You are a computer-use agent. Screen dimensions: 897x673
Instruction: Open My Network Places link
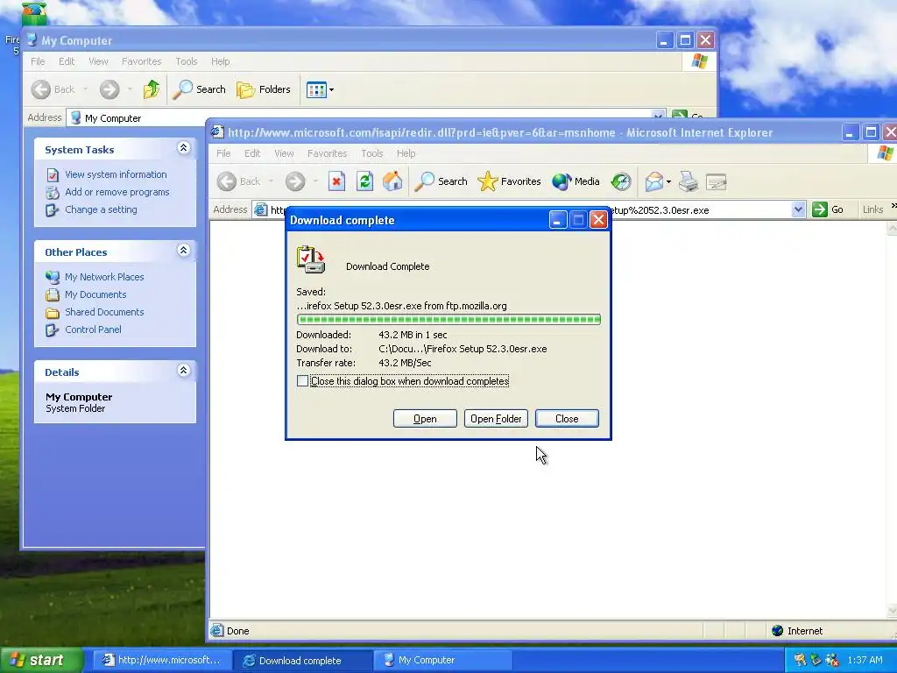104,277
